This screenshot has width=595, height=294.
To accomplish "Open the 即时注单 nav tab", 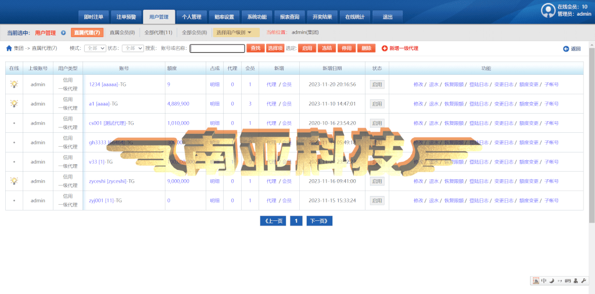I will coord(94,17).
